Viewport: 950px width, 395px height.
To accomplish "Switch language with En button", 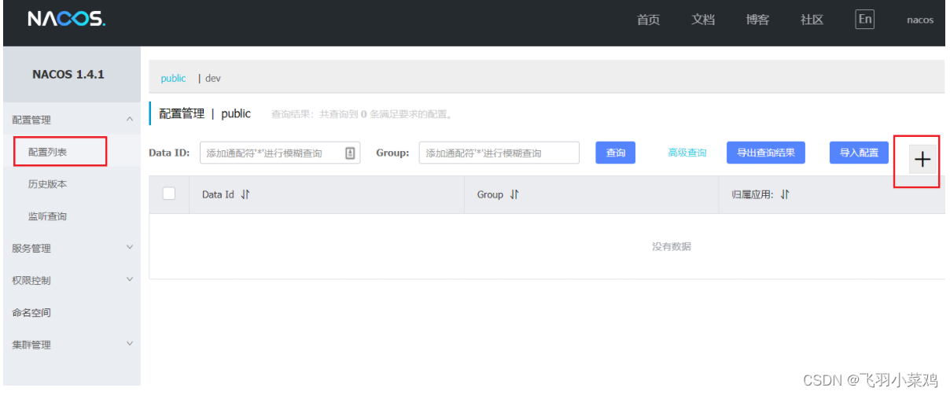I will (864, 20).
